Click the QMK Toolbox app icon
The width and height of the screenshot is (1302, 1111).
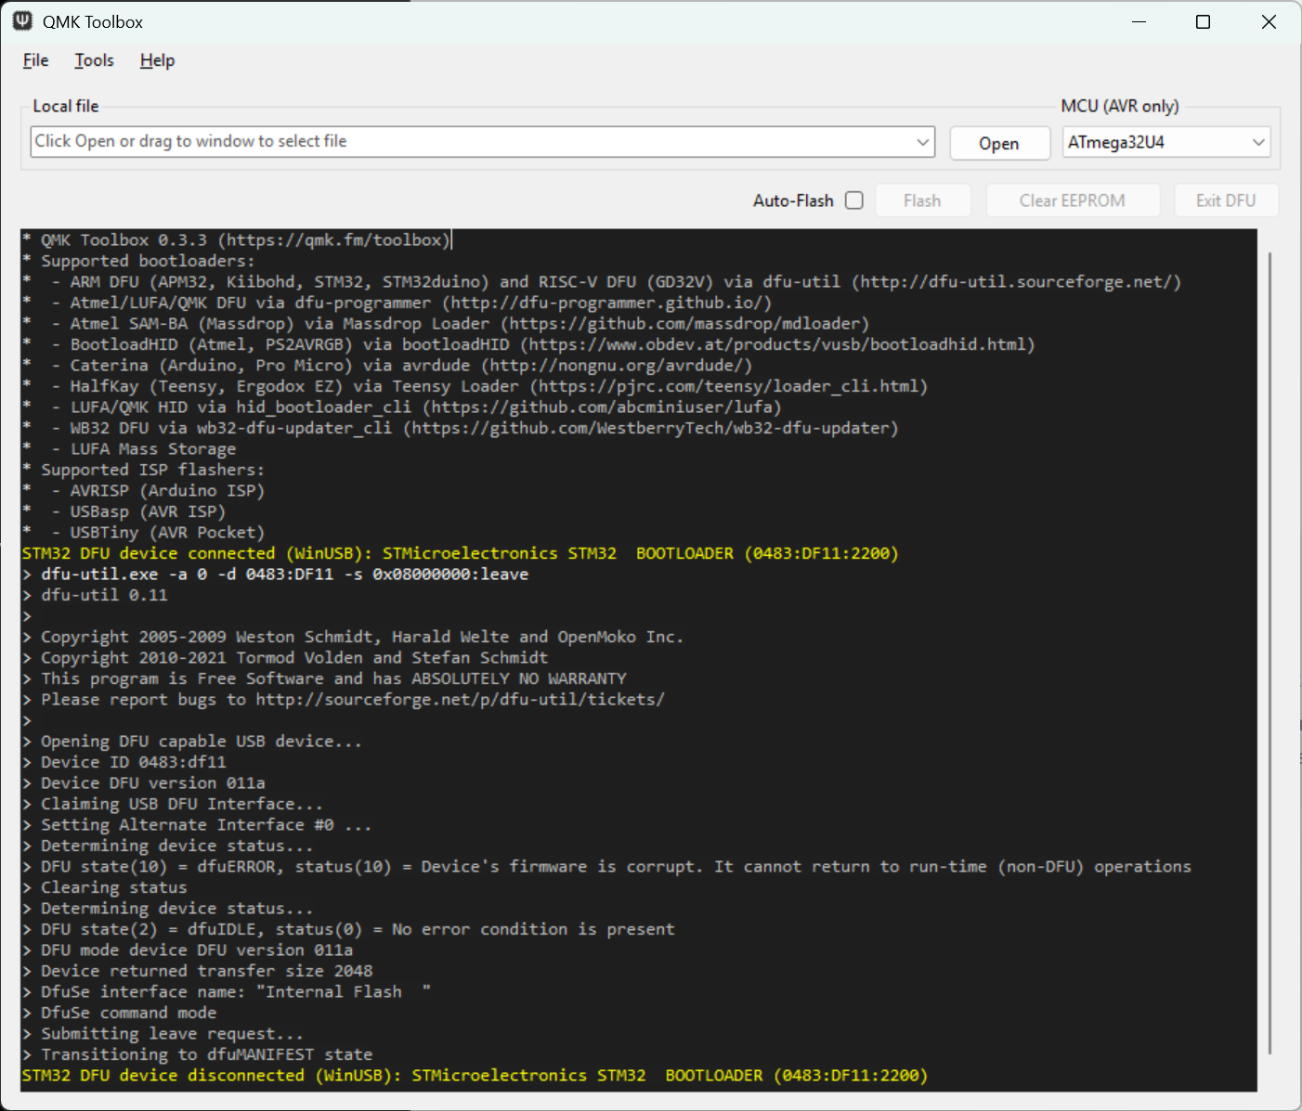(22, 21)
